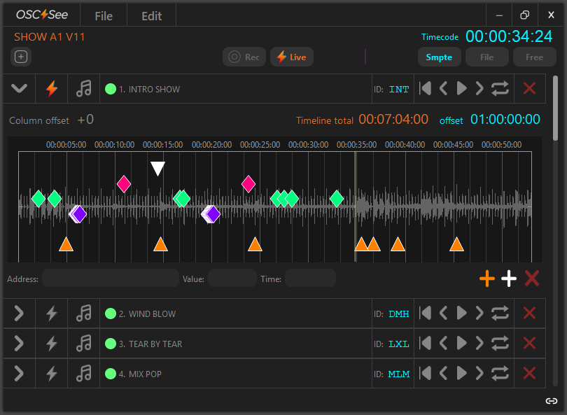Click the DMH track ID
The width and height of the screenshot is (567, 415).
399,314
